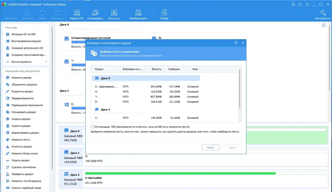
Task: Select Диск 1 in bottom disk map
Action: (72, 157)
